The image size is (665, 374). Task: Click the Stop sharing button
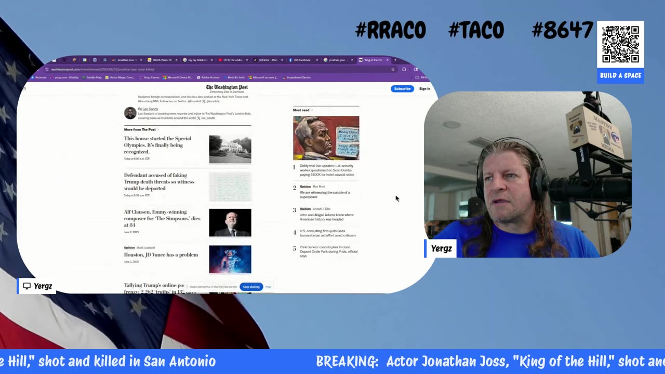(251, 287)
